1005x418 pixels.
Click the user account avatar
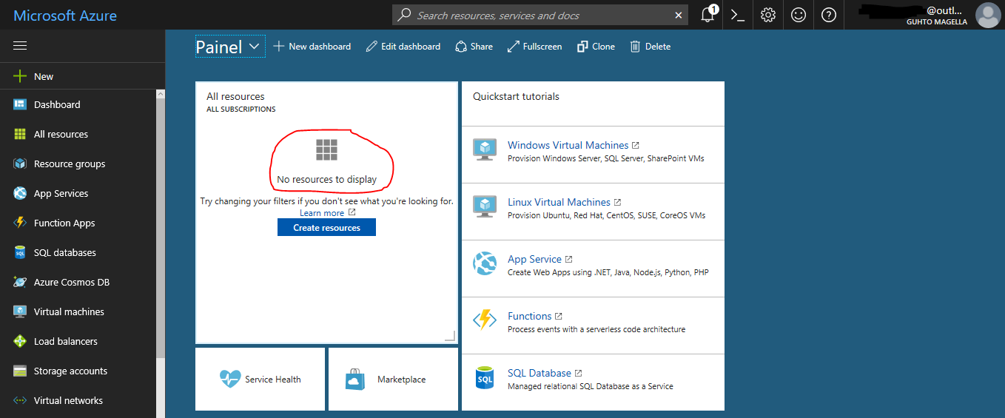[x=987, y=15]
